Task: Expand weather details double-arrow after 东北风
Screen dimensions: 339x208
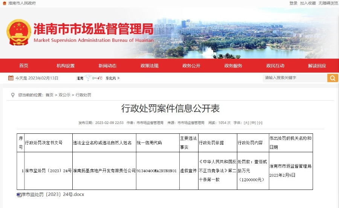Action: click(x=118, y=78)
